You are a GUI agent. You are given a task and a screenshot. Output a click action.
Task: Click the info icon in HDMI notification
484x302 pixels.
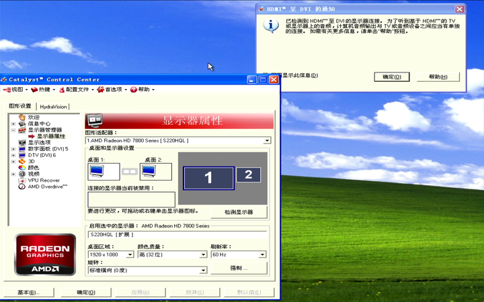click(x=271, y=26)
